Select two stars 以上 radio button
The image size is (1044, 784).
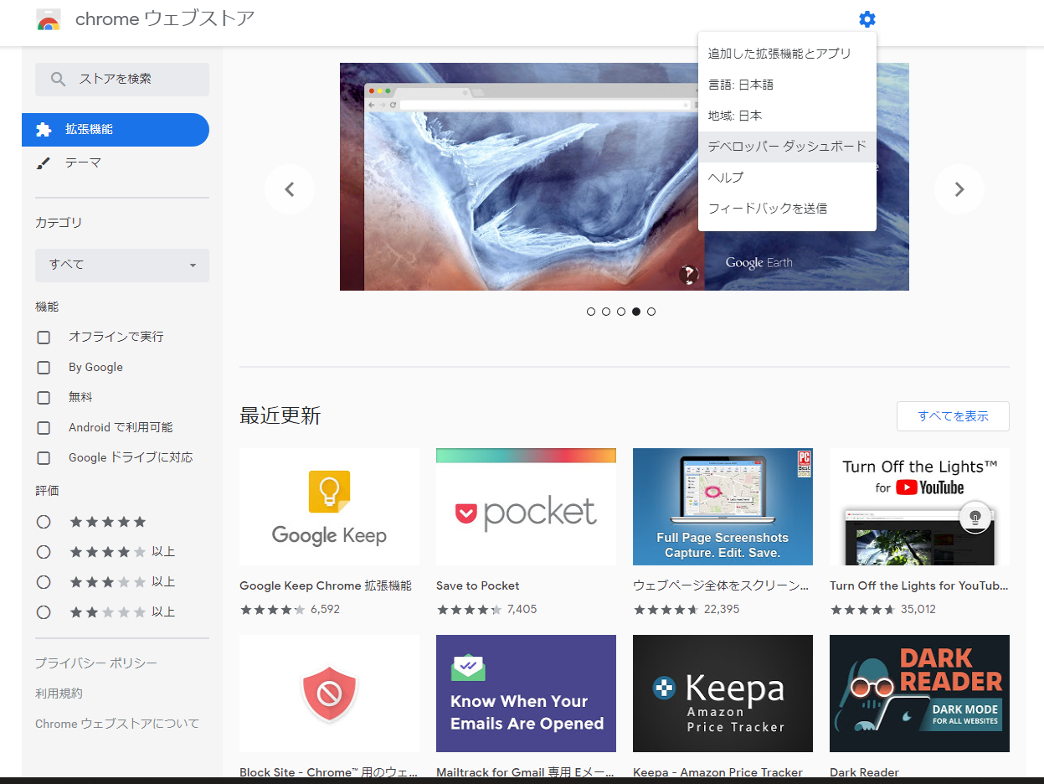44,612
